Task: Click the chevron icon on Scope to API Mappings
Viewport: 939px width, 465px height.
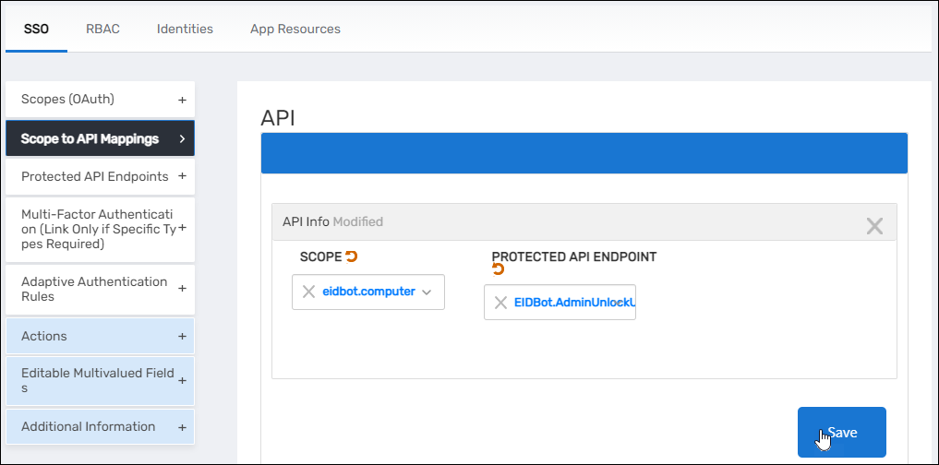Action: pos(182,138)
